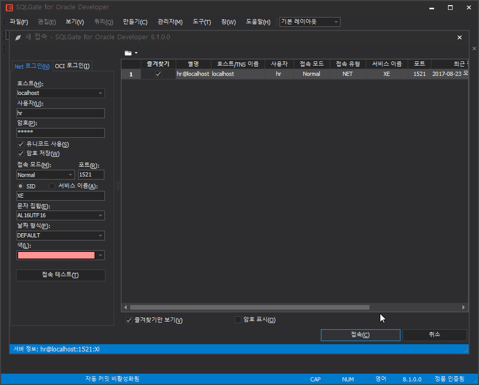The height and width of the screenshot is (385, 479).
Task: Click the SQLGate app logo in title bar
Action: click(9, 7)
